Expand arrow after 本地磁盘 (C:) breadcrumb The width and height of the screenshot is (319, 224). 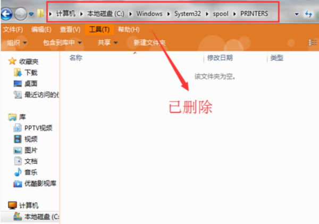point(130,14)
